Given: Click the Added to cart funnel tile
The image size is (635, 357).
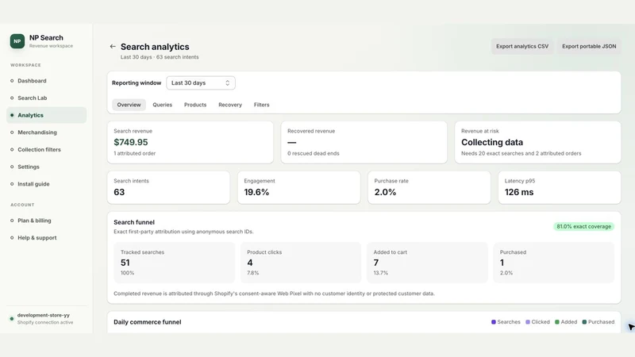Looking at the screenshot, I should [427, 263].
